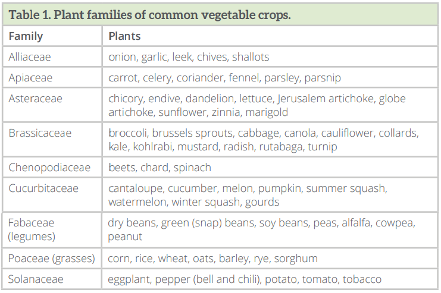Click the Brassicaceae family cell
The width and height of the screenshot is (441, 293).
tap(39, 133)
